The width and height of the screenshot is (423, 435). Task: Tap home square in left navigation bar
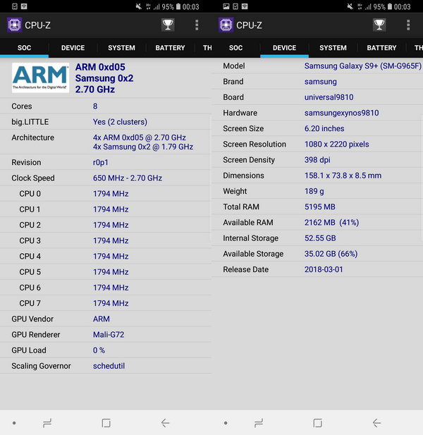pos(106,423)
